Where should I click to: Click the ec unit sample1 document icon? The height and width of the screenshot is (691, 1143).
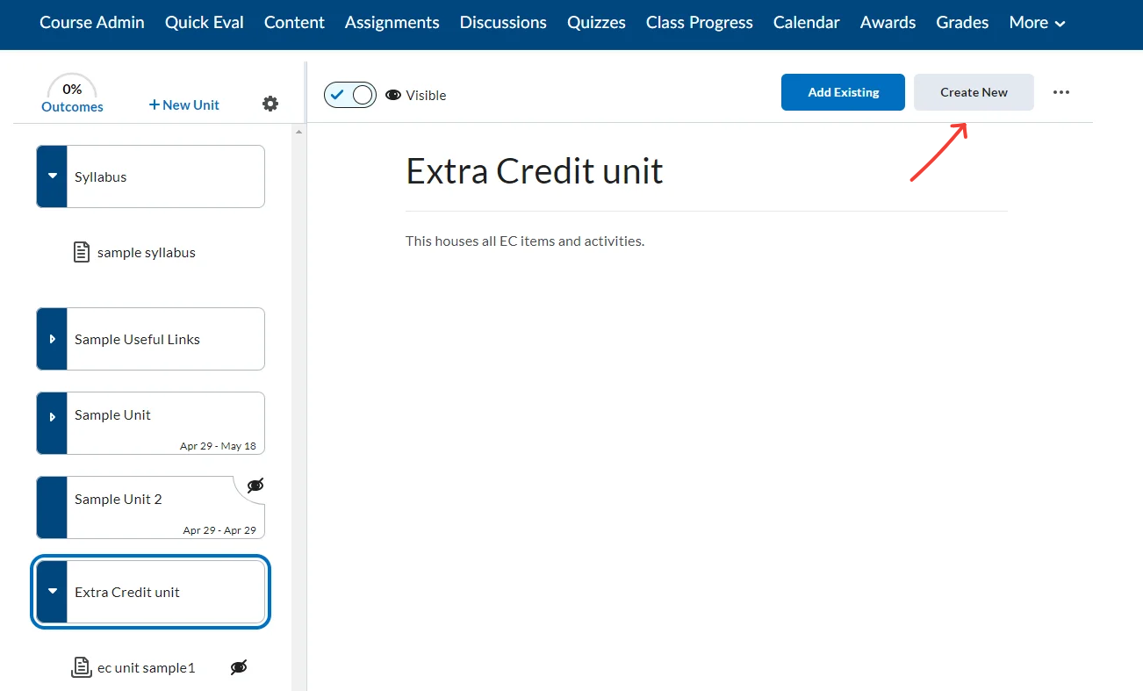(x=82, y=667)
